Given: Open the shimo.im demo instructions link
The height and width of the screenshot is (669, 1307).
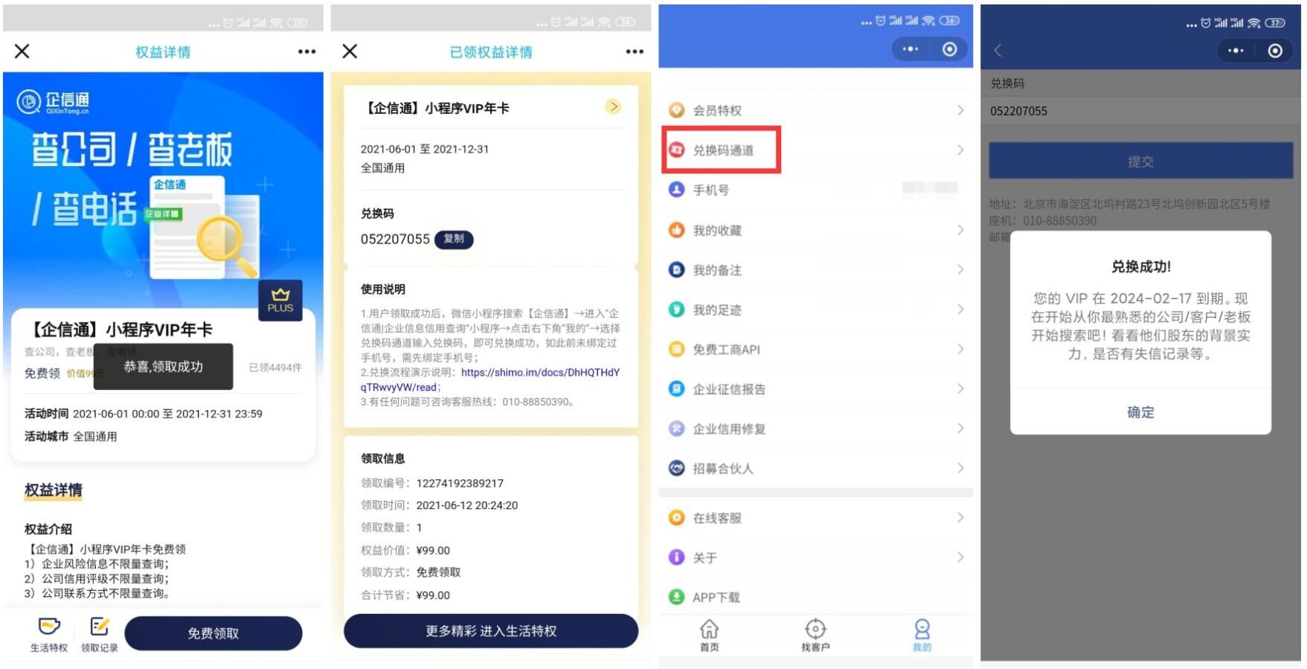Looking at the screenshot, I should point(491,380).
